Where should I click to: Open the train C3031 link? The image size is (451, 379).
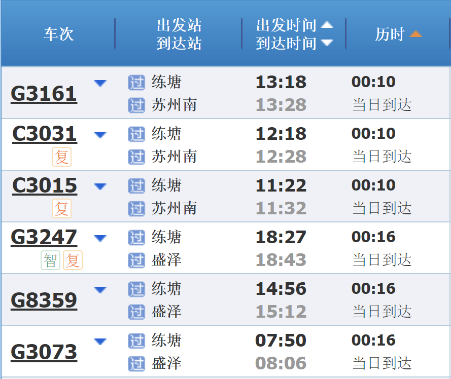click(x=44, y=134)
